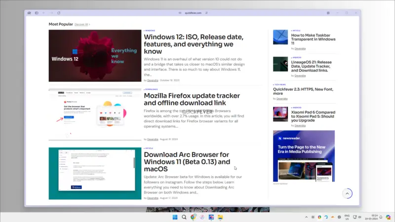
Task: Go forward with the right arrow
Action: pyautogui.click(x=51, y=13)
